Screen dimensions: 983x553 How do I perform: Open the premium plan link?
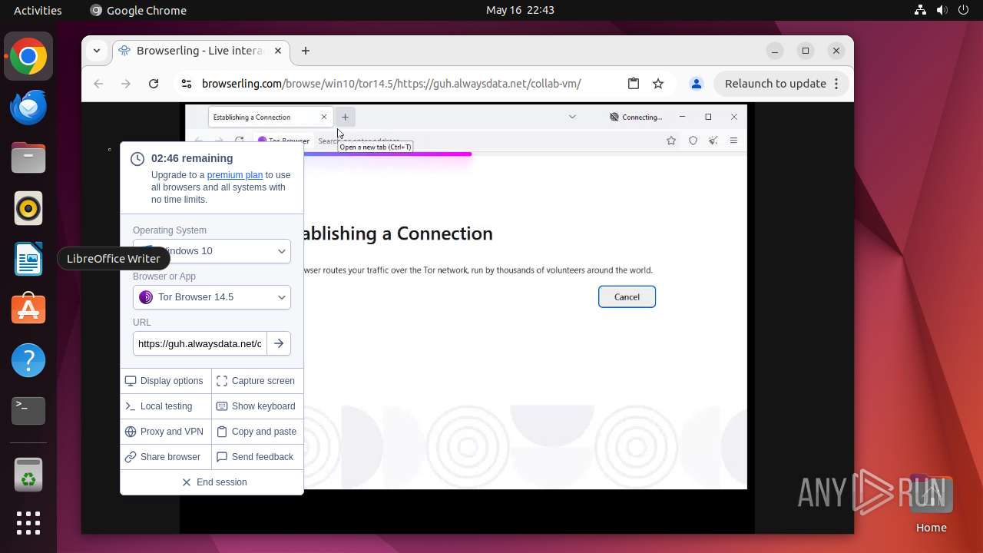[x=235, y=175]
